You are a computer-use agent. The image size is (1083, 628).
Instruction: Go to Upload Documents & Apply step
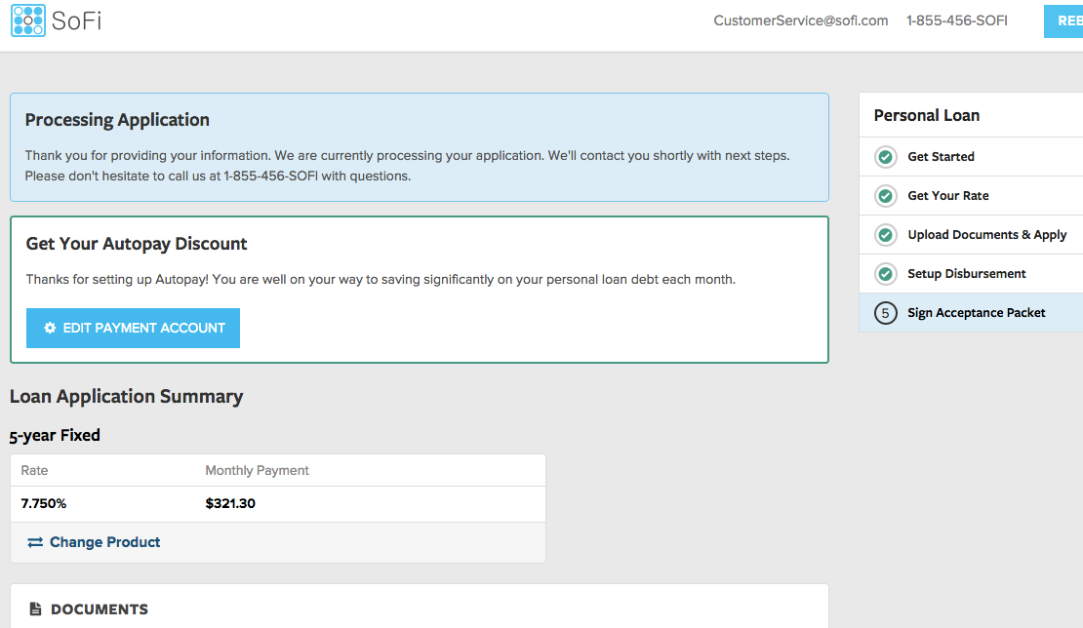pos(971,235)
